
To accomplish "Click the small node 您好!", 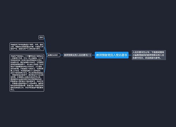I will pos(41,37).
